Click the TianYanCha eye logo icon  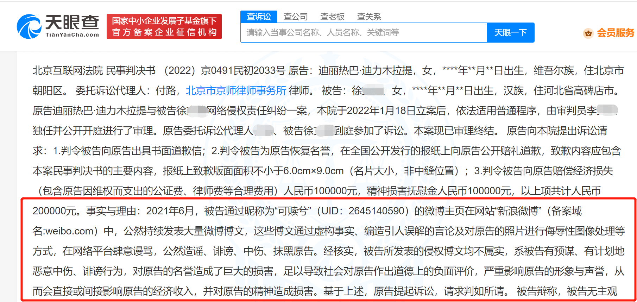(29, 26)
